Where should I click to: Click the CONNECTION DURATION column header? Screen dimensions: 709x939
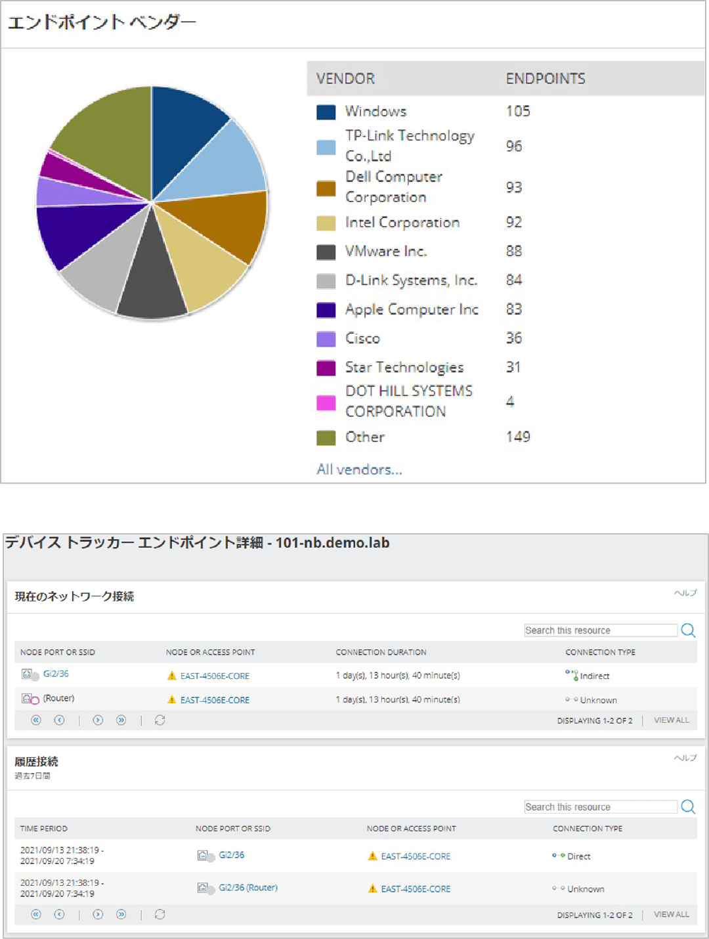click(381, 652)
